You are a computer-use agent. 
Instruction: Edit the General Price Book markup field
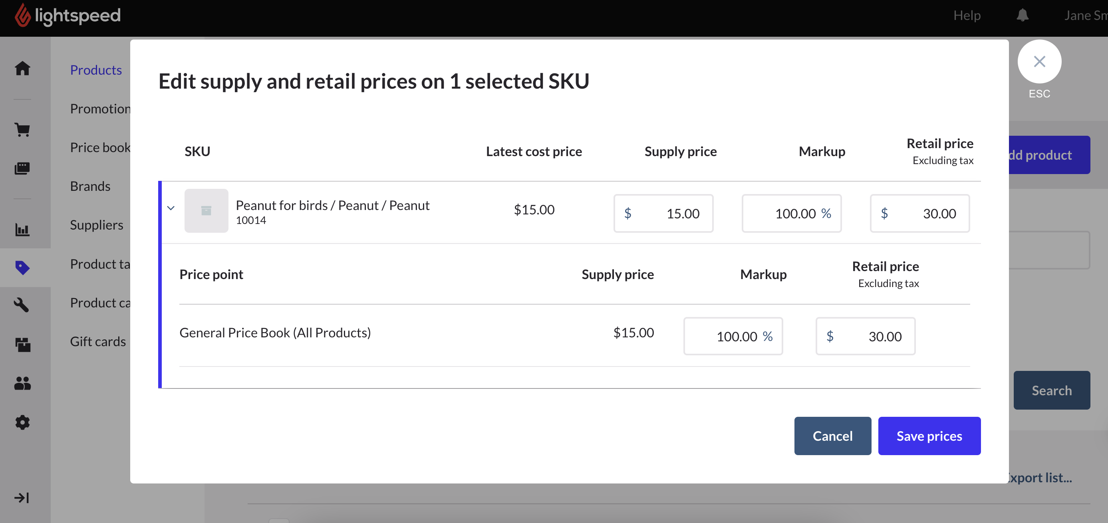click(x=733, y=336)
